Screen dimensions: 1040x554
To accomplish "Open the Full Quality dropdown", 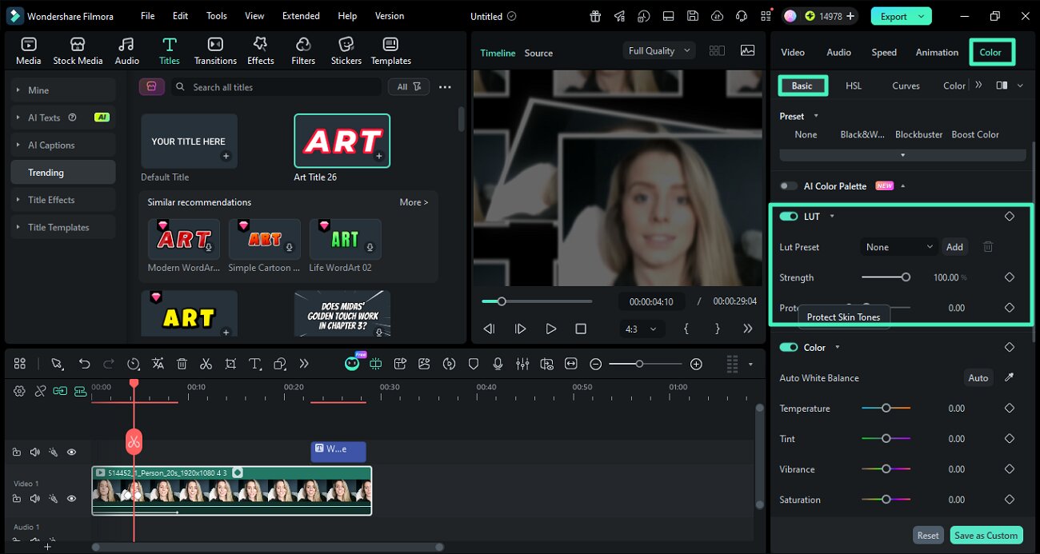I will coord(660,50).
